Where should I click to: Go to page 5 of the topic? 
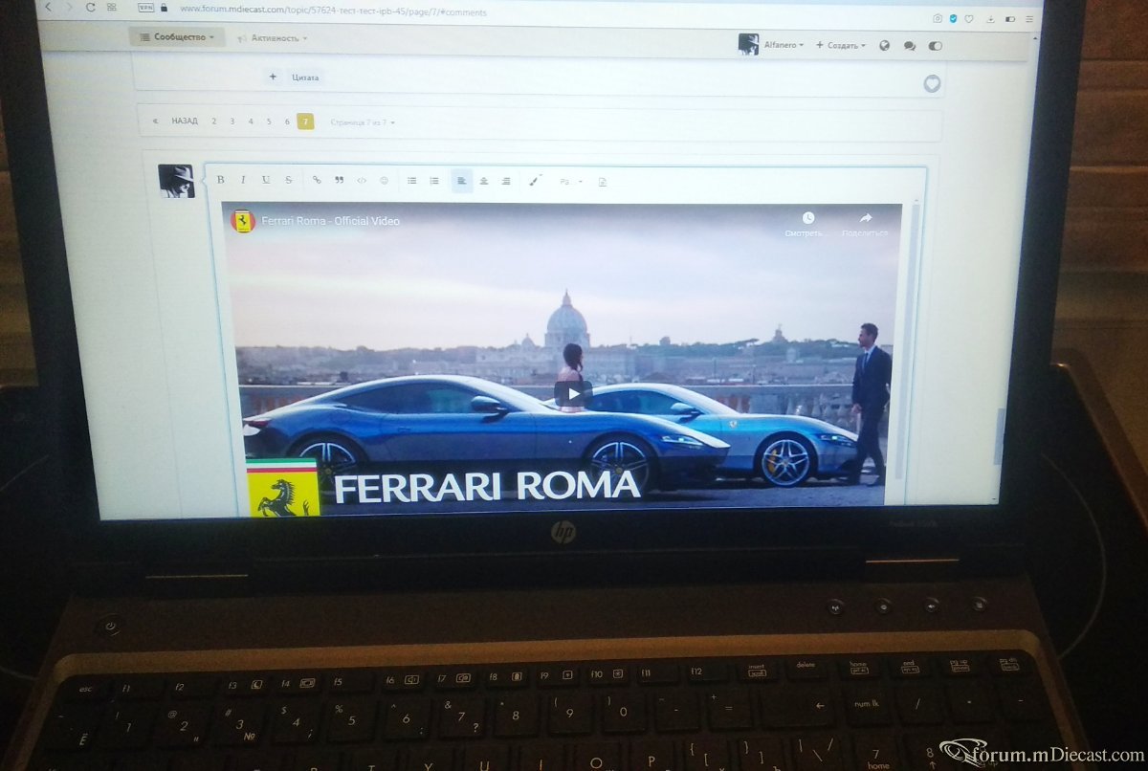coord(269,121)
